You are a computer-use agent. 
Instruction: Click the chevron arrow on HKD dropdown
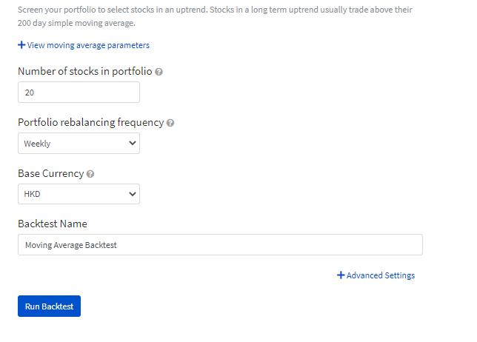(x=133, y=194)
